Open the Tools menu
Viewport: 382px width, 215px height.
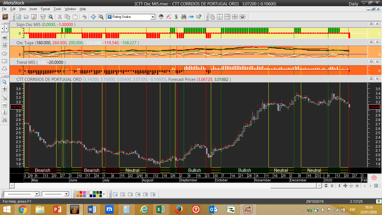pyautogui.click(x=57, y=9)
